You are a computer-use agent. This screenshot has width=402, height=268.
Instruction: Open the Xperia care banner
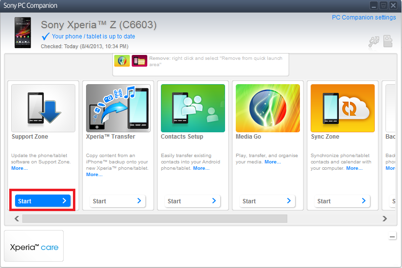(x=34, y=247)
